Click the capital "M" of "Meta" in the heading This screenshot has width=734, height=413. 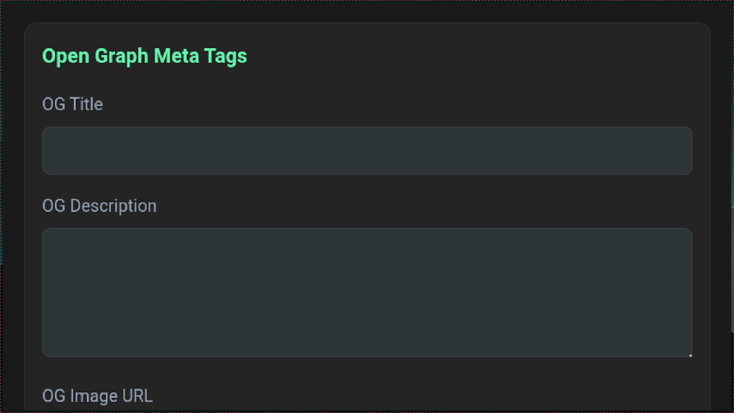coord(161,56)
